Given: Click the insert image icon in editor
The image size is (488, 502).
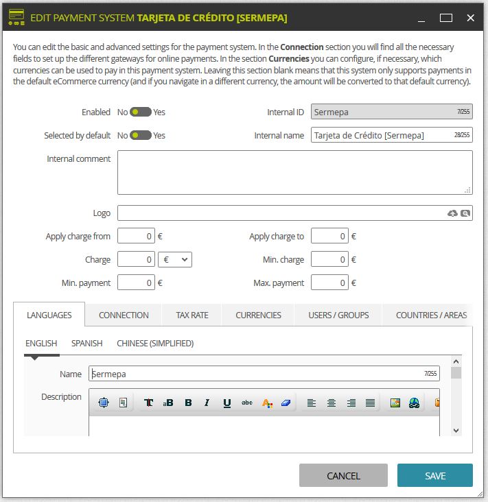Looking at the screenshot, I should pos(395,403).
